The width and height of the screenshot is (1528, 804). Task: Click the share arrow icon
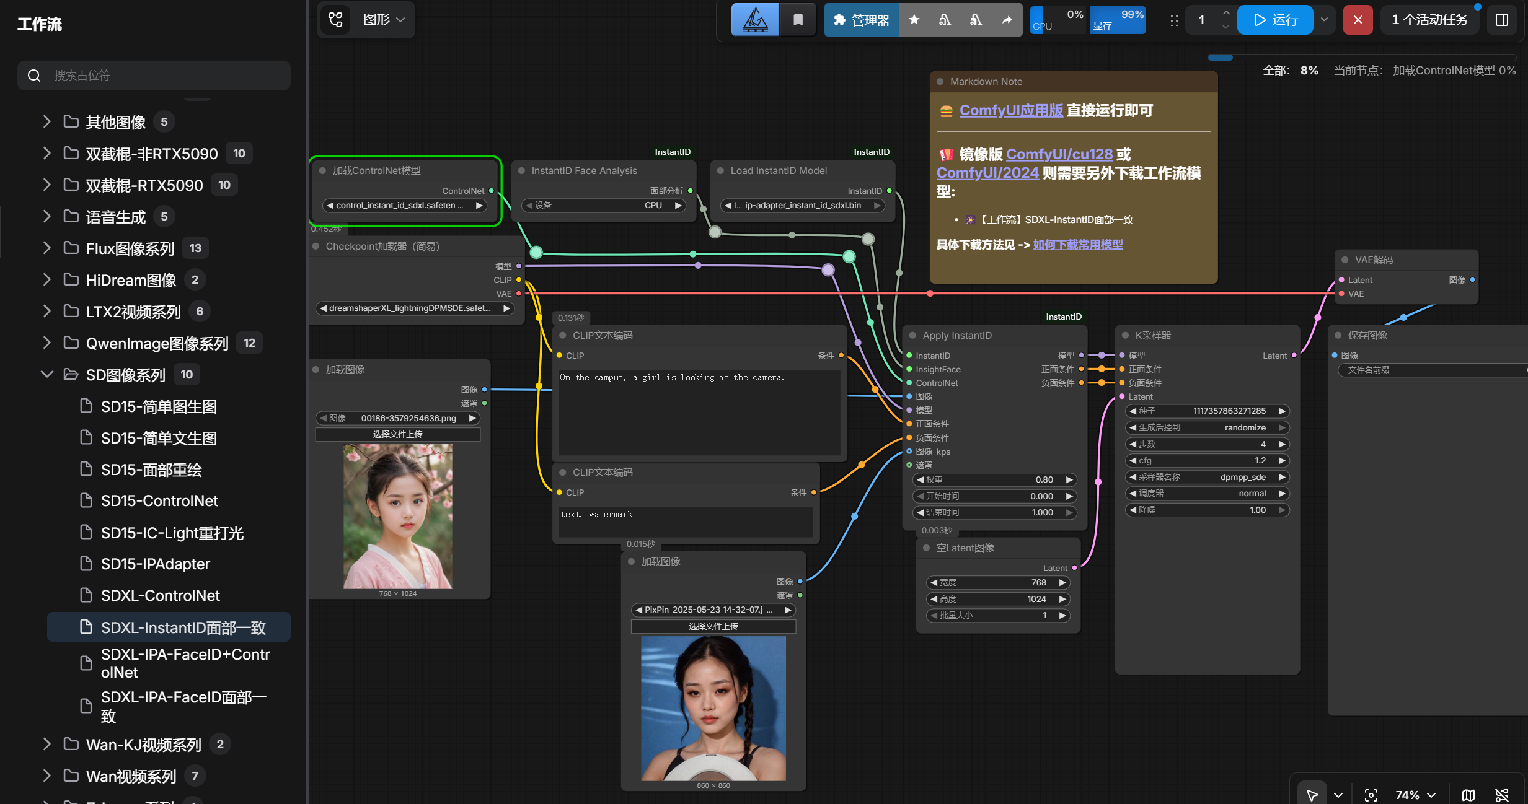tap(1007, 20)
